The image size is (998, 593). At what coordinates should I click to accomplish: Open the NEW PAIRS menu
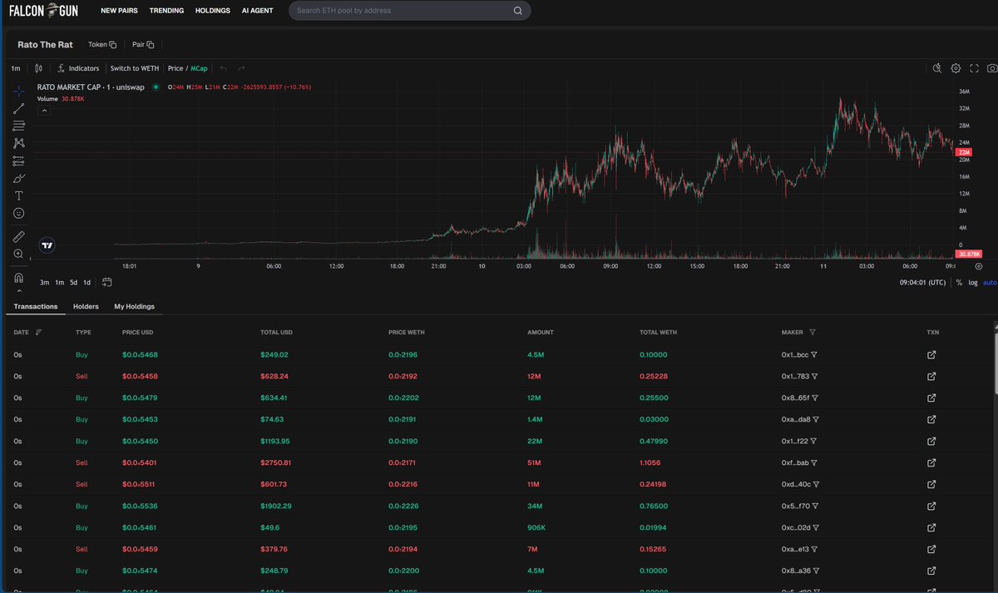coord(120,11)
